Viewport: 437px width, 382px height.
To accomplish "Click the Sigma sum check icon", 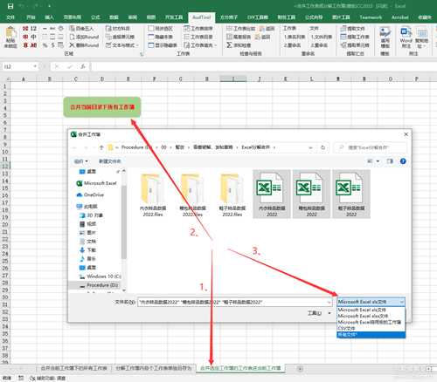I will (x=229, y=45).
